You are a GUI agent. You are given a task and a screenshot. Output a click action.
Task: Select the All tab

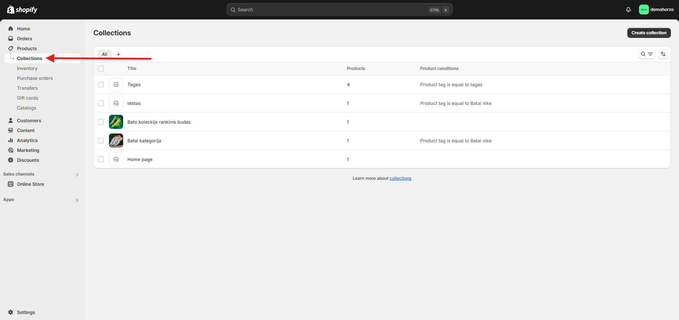pos(104,54)
